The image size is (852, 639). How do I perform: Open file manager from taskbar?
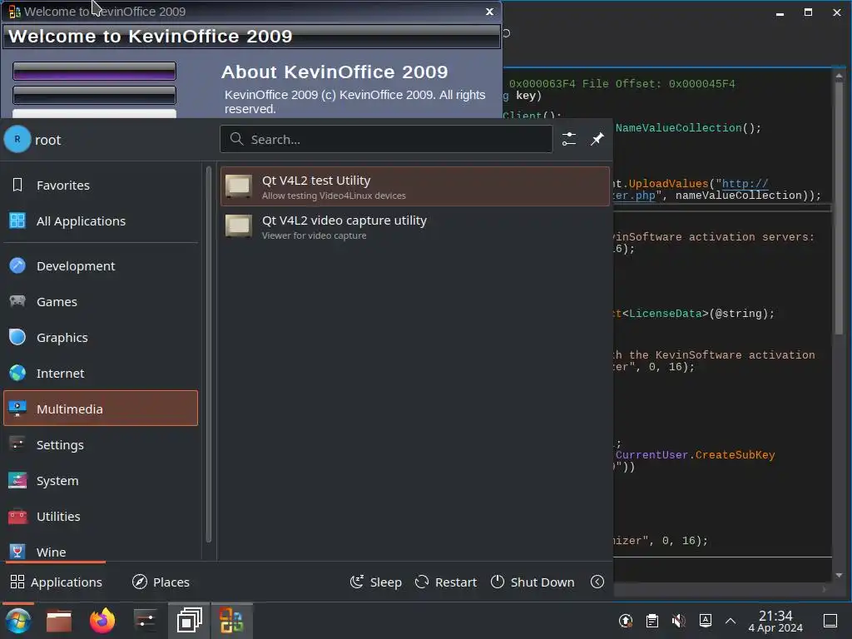[x=59, y=621]
